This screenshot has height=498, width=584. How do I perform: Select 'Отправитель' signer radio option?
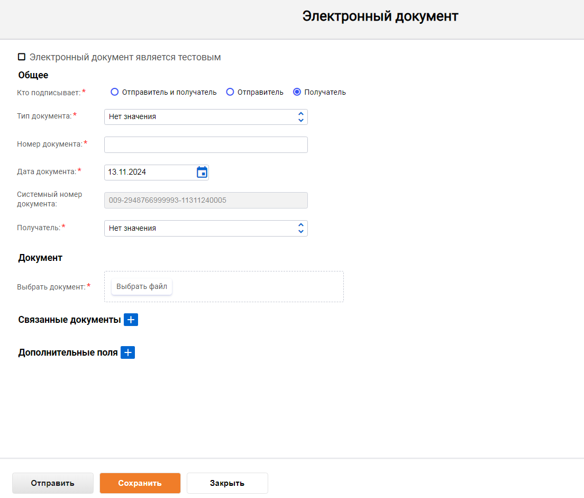230,92
